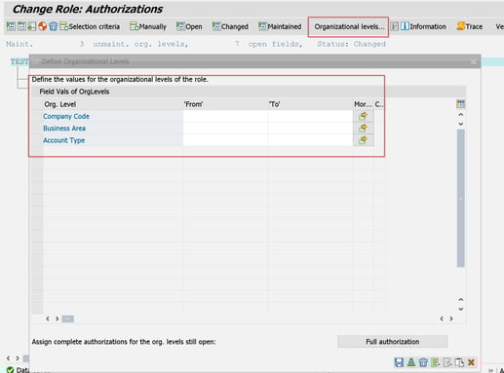Add authorizations Manually

click(x=148, y=26)
